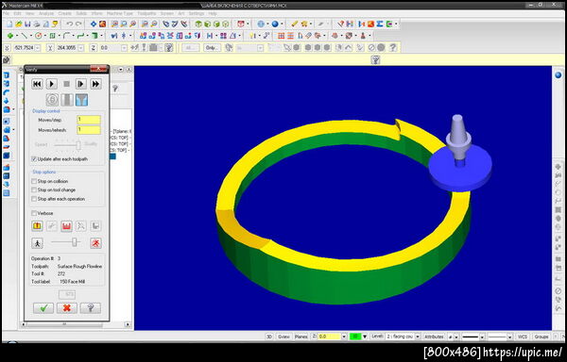The image size is (567, 362).
Task: Click the slow walking-man speed icon
Action: pyautogui.click(x=37, y=243)
